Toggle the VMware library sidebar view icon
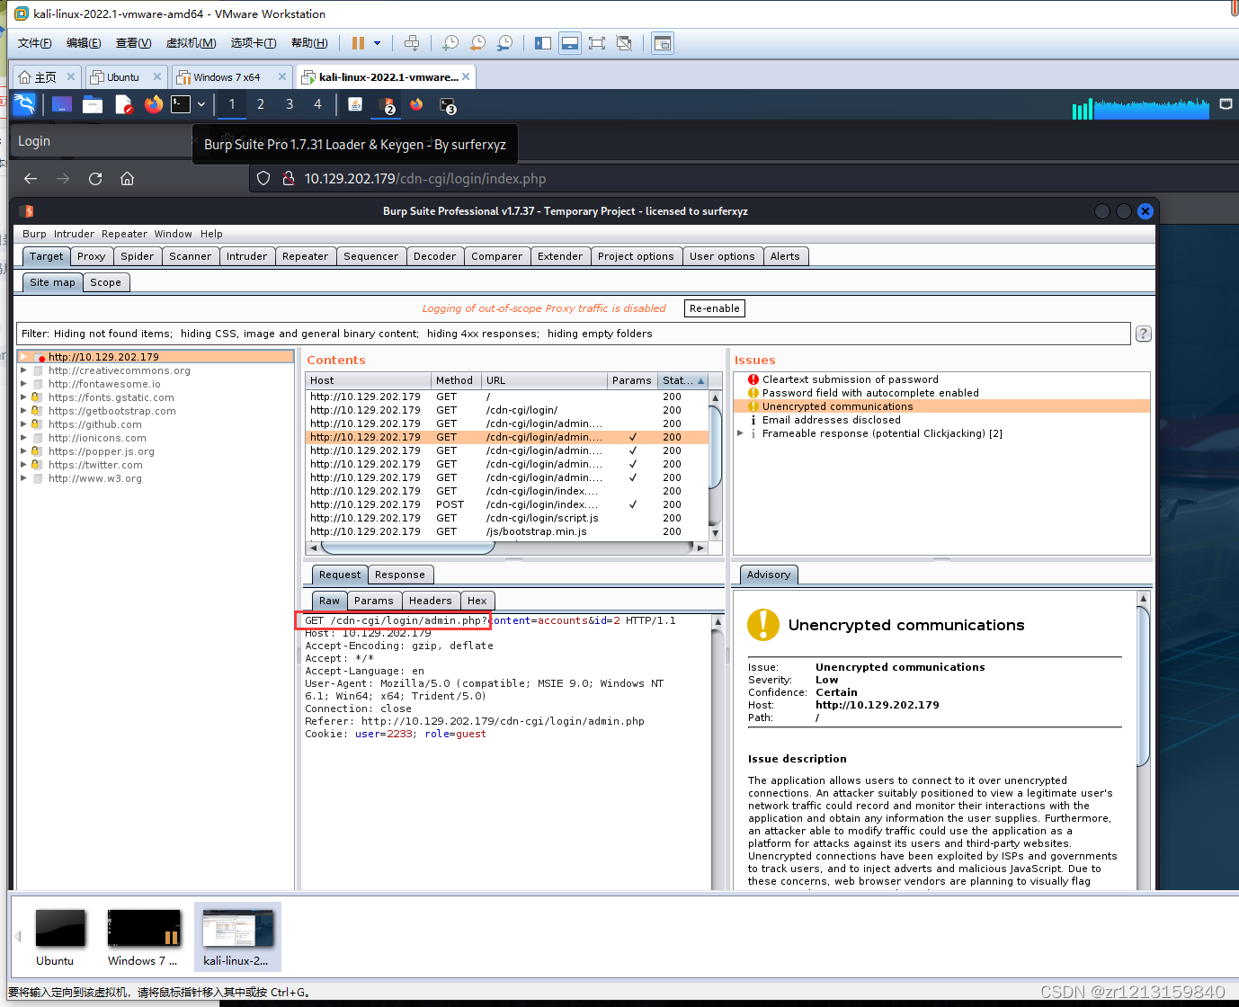Screen dimensions: 1239x1007 [543, 43]
